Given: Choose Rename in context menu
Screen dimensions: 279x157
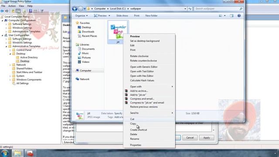Looking at the screenshot, I should pyautogui.click(x=135, y=139).
